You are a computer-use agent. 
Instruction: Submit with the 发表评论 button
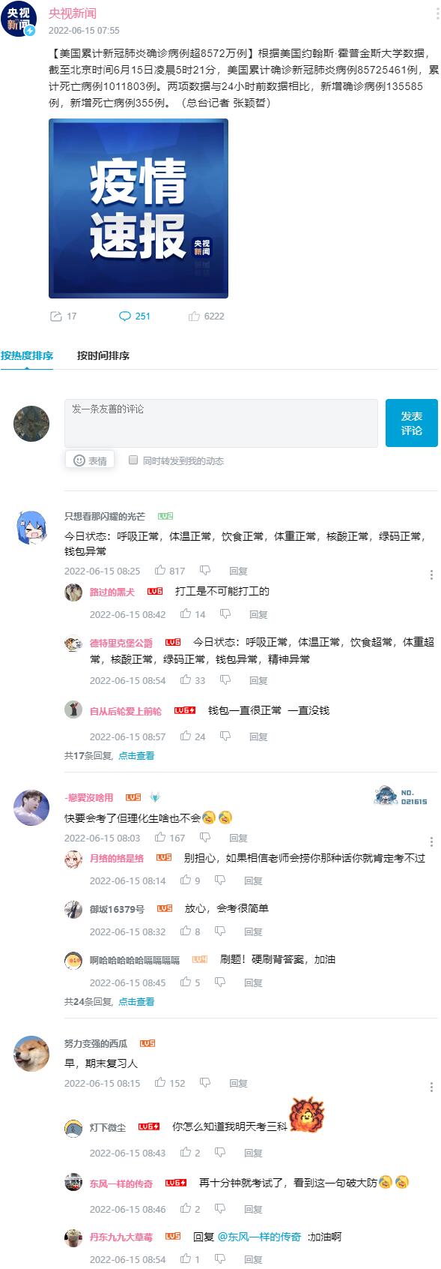412,423
